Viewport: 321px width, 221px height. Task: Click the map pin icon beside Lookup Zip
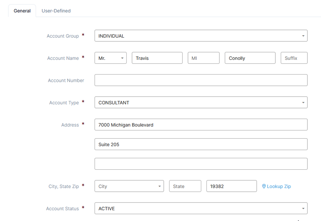(264, 186)
